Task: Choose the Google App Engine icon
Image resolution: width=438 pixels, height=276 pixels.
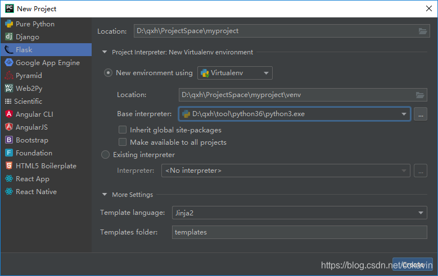Action: point(9,62)
